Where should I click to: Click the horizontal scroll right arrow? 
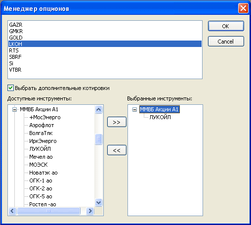(90, 211)
